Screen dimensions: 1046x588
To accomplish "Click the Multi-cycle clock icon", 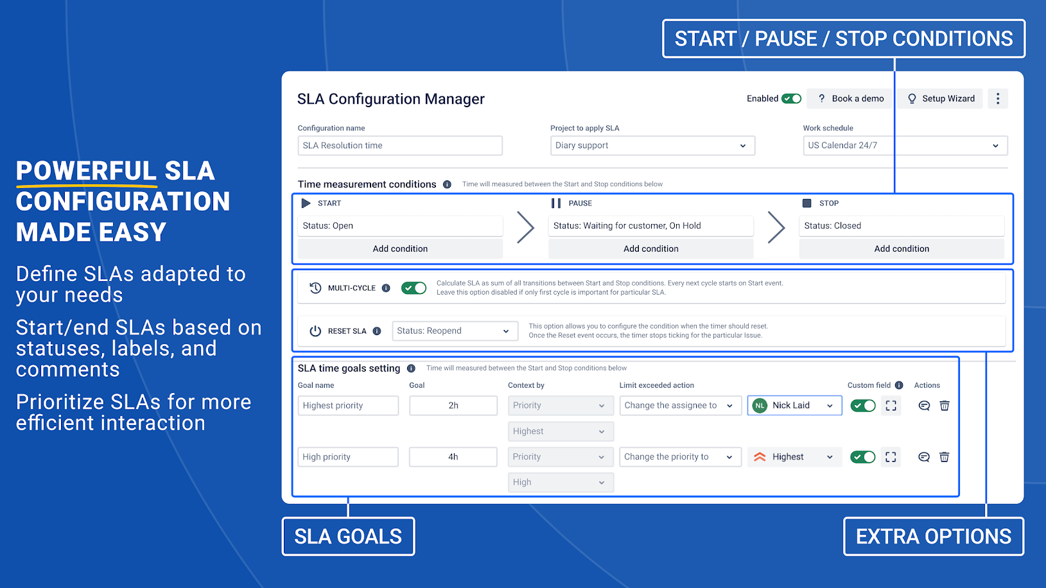I will pyautogui.click(x=315, y=288).
